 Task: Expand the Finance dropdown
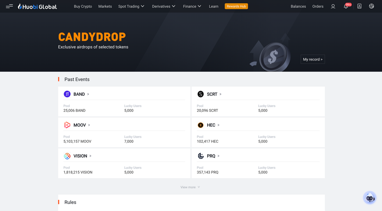point(192,6)
